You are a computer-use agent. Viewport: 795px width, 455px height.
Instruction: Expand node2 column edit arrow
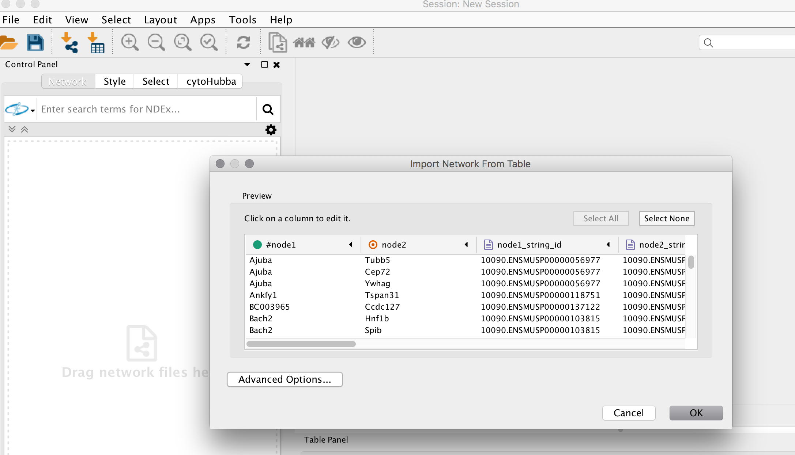click(466, 245)
